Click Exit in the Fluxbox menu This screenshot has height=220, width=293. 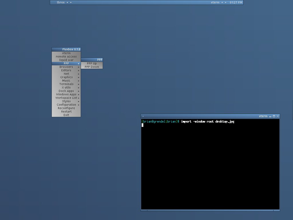[x=66, y=115]
